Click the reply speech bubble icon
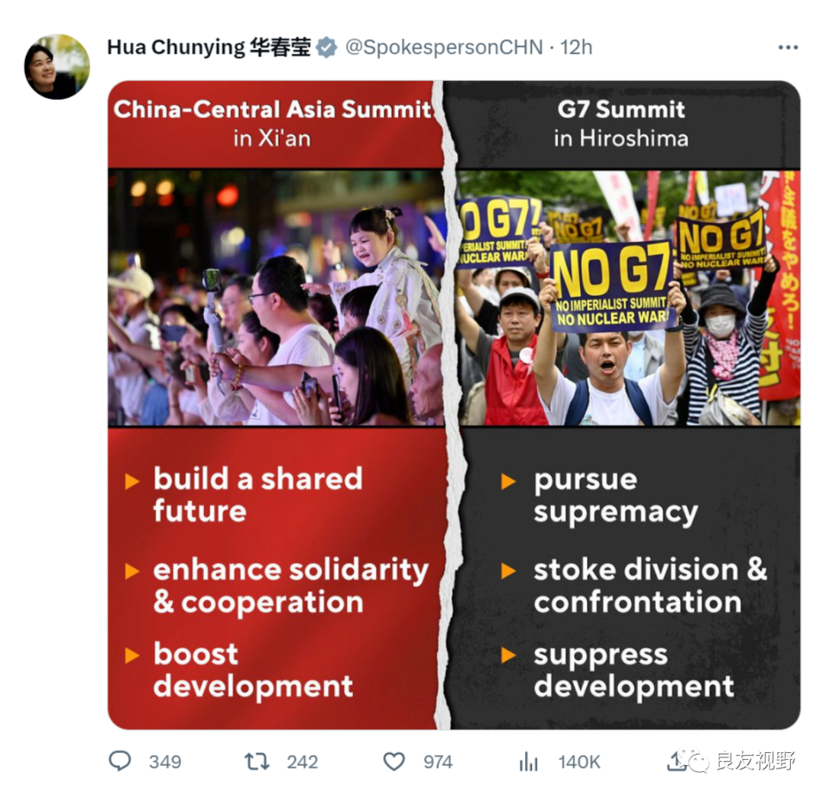 (119, 760)
